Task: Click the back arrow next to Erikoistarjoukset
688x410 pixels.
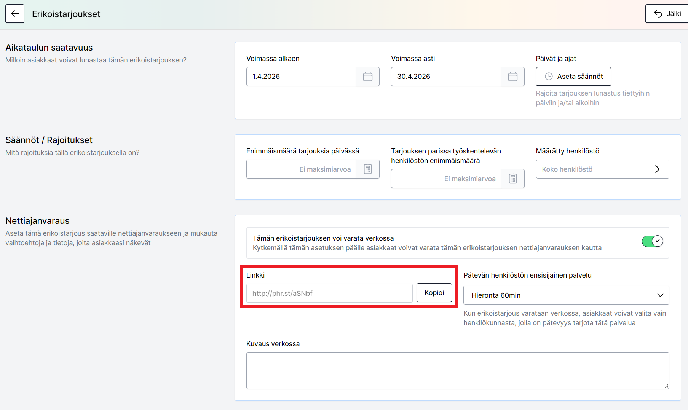Action: tap(14, 13)
